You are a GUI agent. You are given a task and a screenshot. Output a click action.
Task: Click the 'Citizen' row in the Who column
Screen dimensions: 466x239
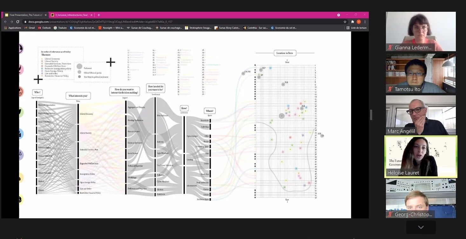(x=41, y=190)
